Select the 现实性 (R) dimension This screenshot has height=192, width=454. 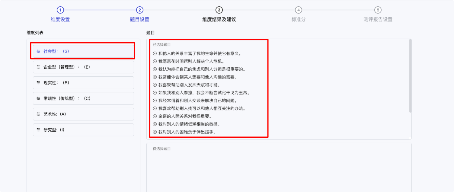coord(83,83)
